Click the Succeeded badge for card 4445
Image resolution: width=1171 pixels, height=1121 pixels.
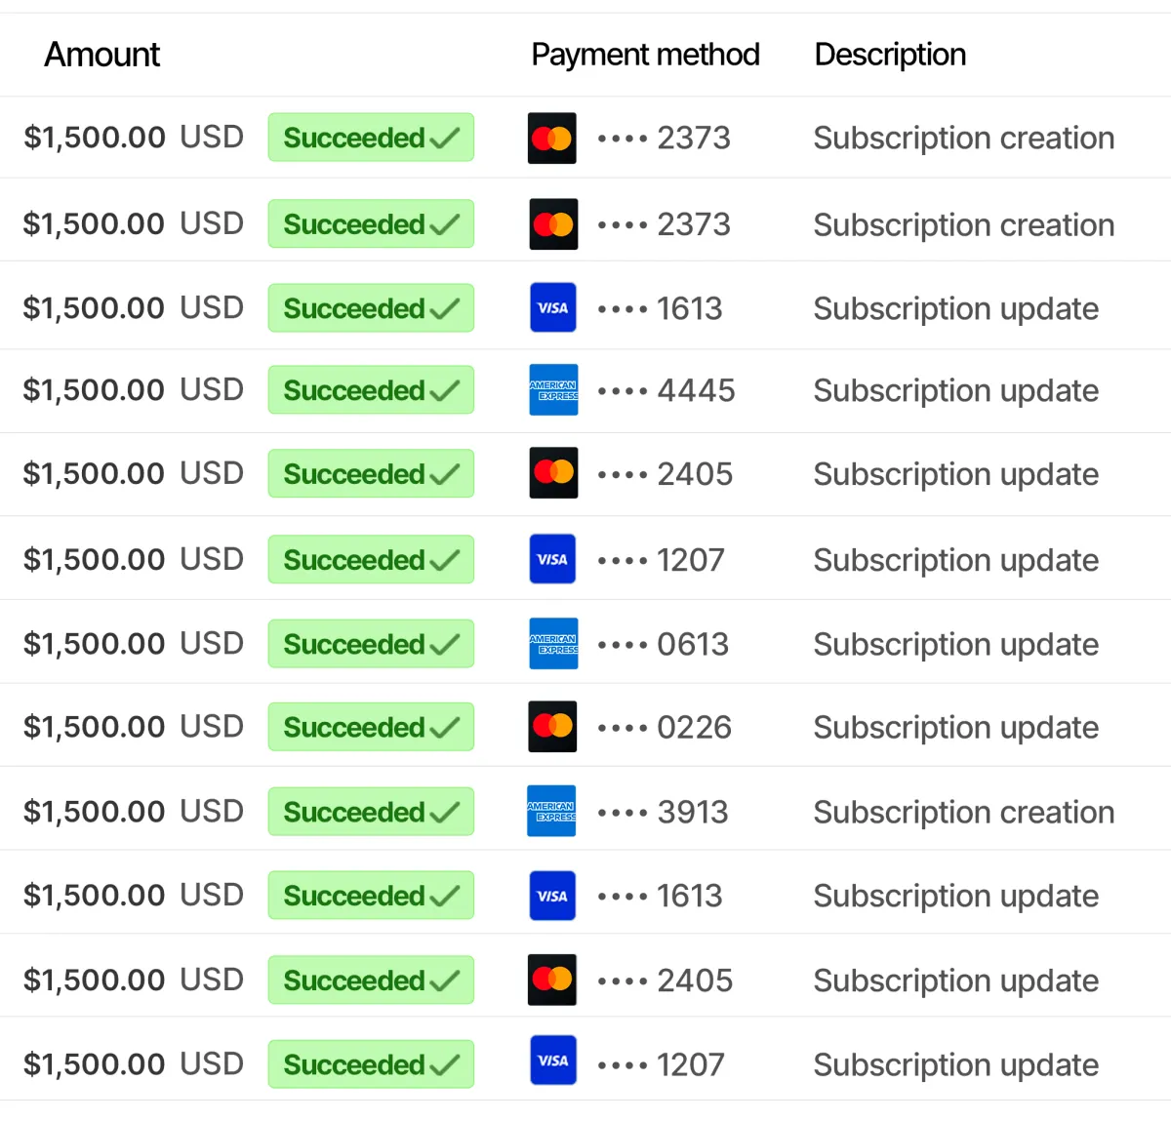371,390
